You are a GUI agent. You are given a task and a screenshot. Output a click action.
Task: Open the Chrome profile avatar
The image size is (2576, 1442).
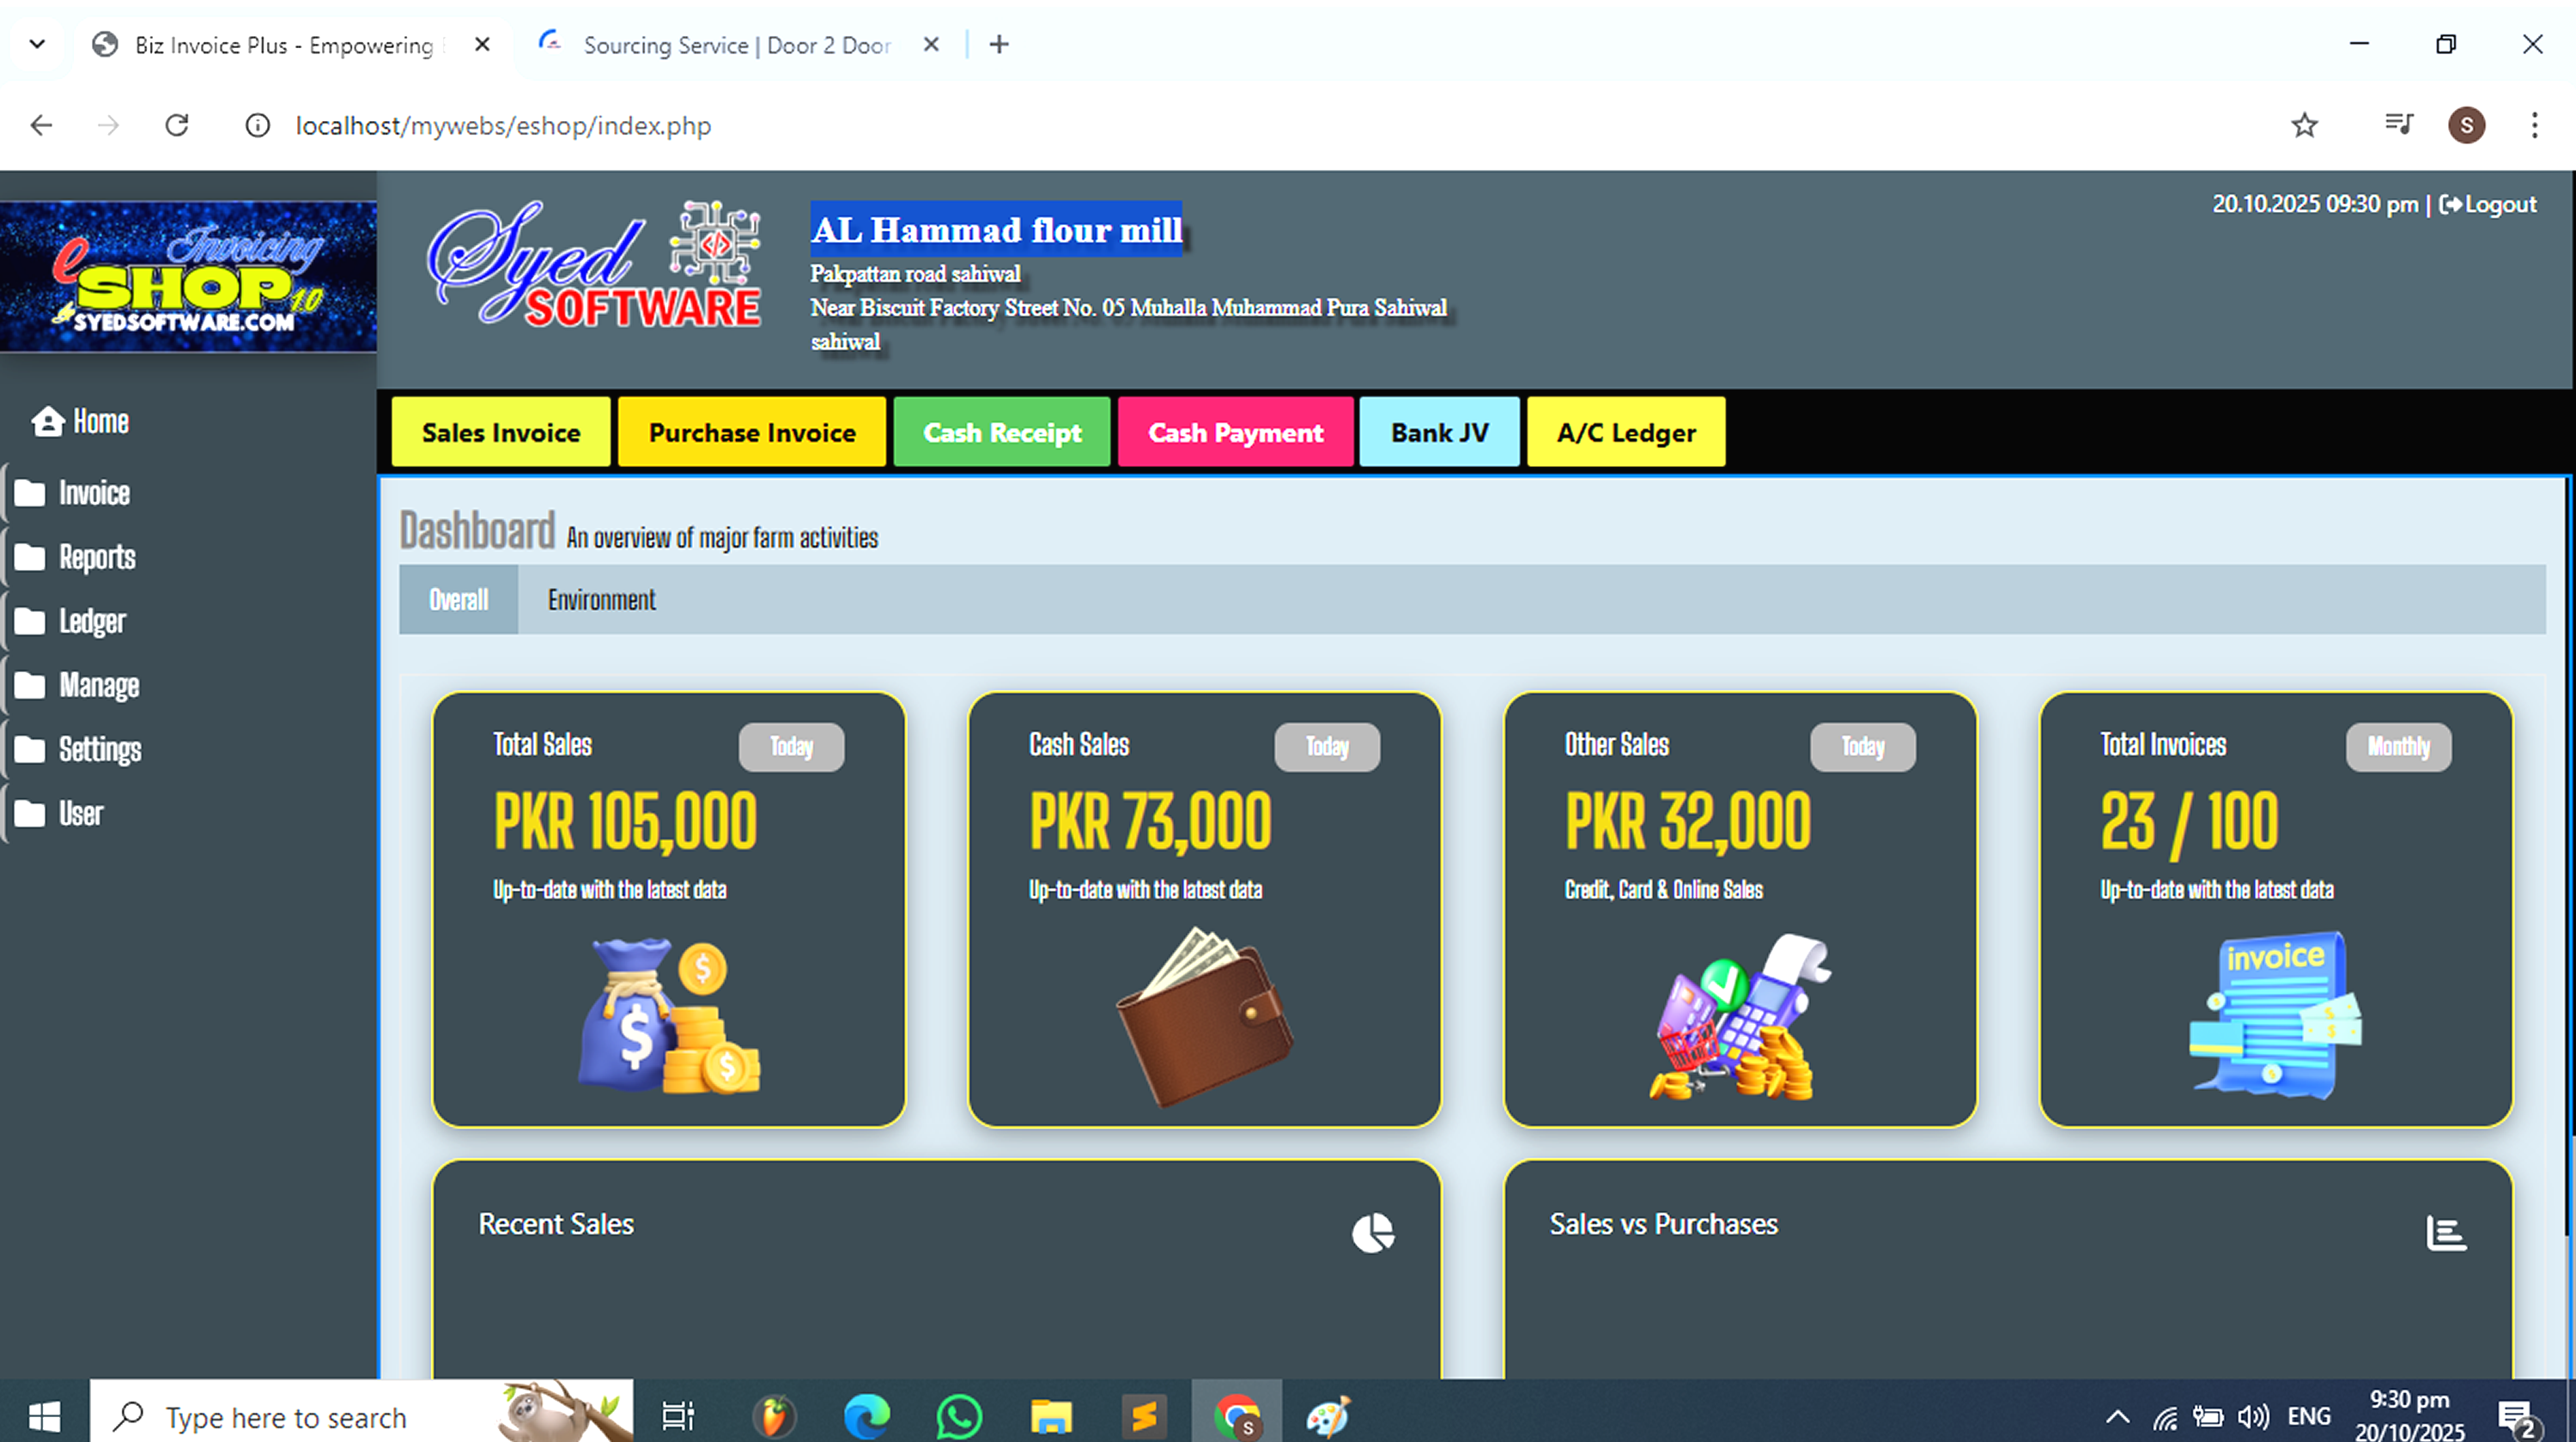pyautogui.click(x=2466, y=125)
